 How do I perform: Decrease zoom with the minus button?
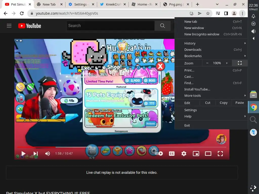point(207,63)
